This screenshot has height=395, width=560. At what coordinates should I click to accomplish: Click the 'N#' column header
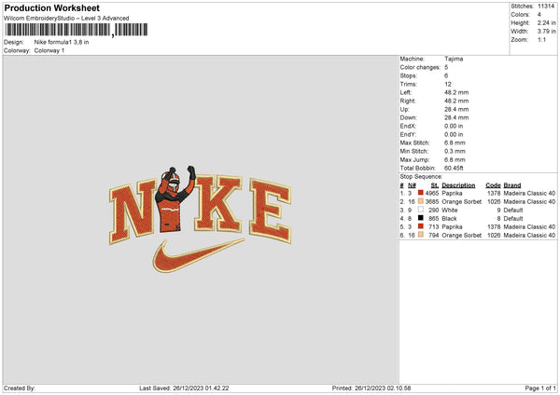(x=413, y=185)
